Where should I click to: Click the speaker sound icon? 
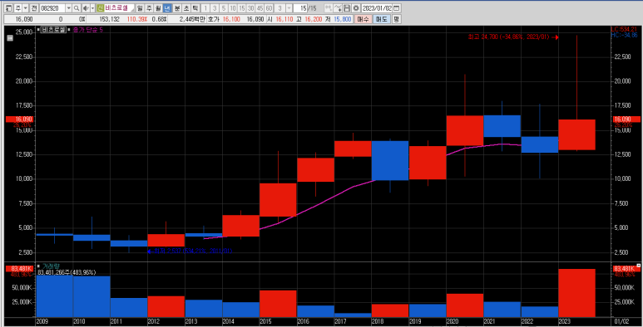click(86, 8)
